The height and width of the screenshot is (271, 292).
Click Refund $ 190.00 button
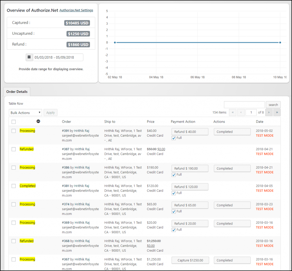click(190, 169)
